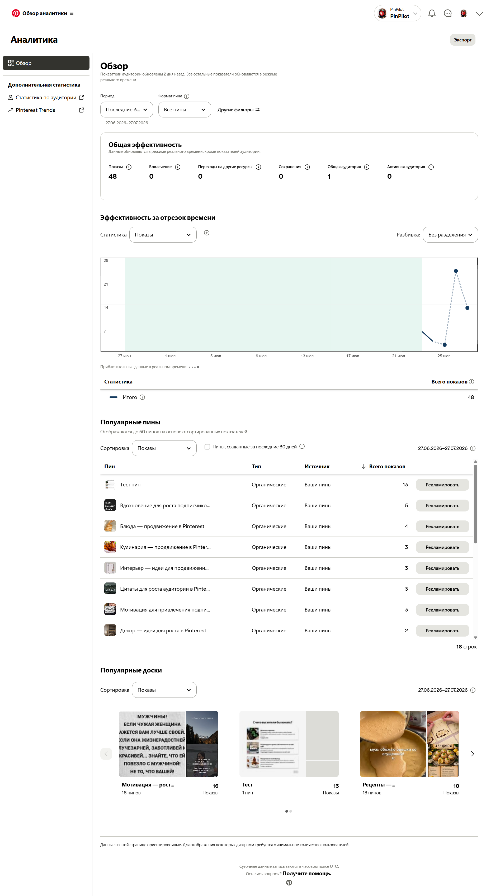Click Рекламировать for Тест пин
The height and width of the screenshot is (896, 486).
pyautogui.click(x=442, y=485)
